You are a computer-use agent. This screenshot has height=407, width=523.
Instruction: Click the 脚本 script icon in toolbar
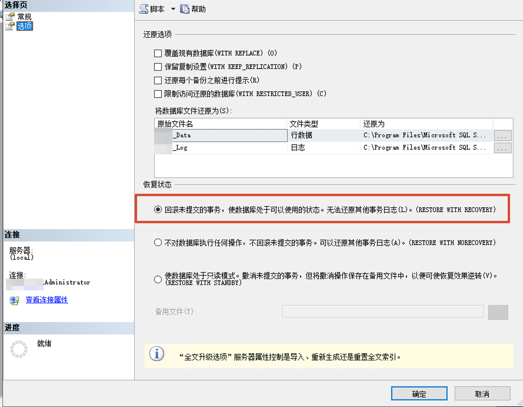click(144, 9)
